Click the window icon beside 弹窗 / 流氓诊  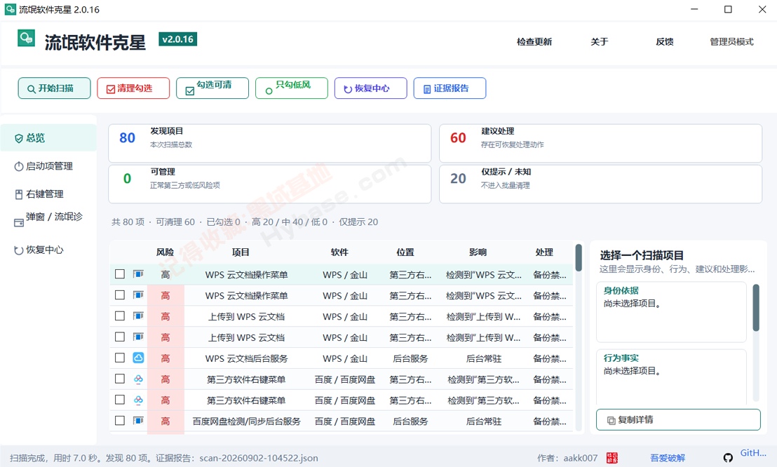click(19, 222)
